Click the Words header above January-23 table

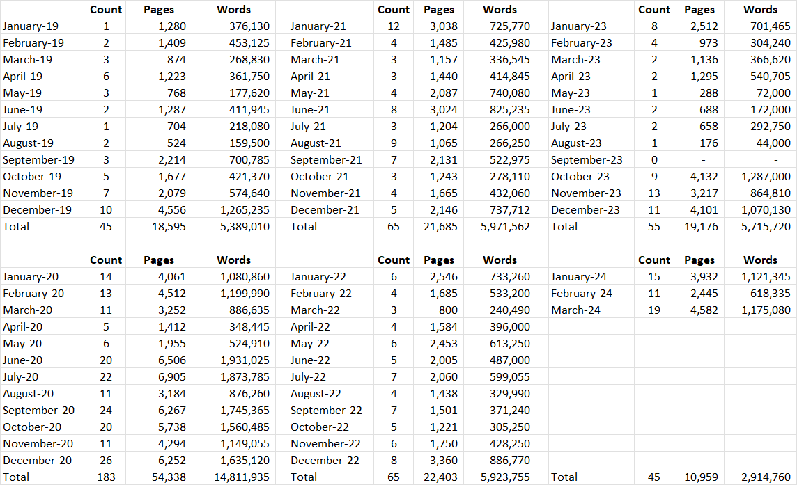tap(760, 9)
